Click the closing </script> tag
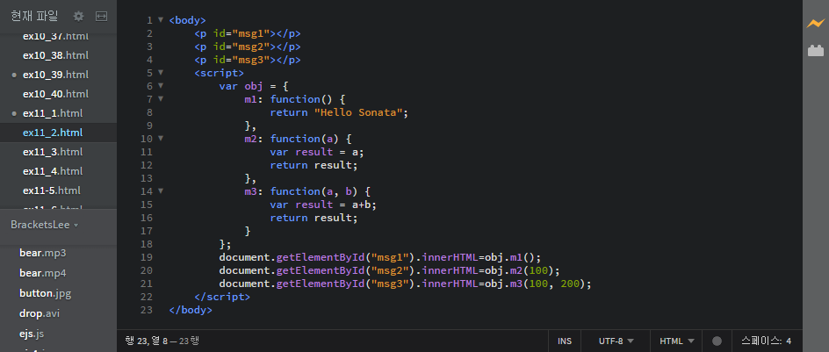Screen dimensions: 829x352 (x=222, y=297)
